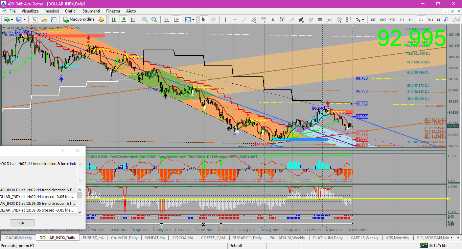Open the MetaEditor book icon
The width and height of the screenshot is (462, 249).
(101, 20)
